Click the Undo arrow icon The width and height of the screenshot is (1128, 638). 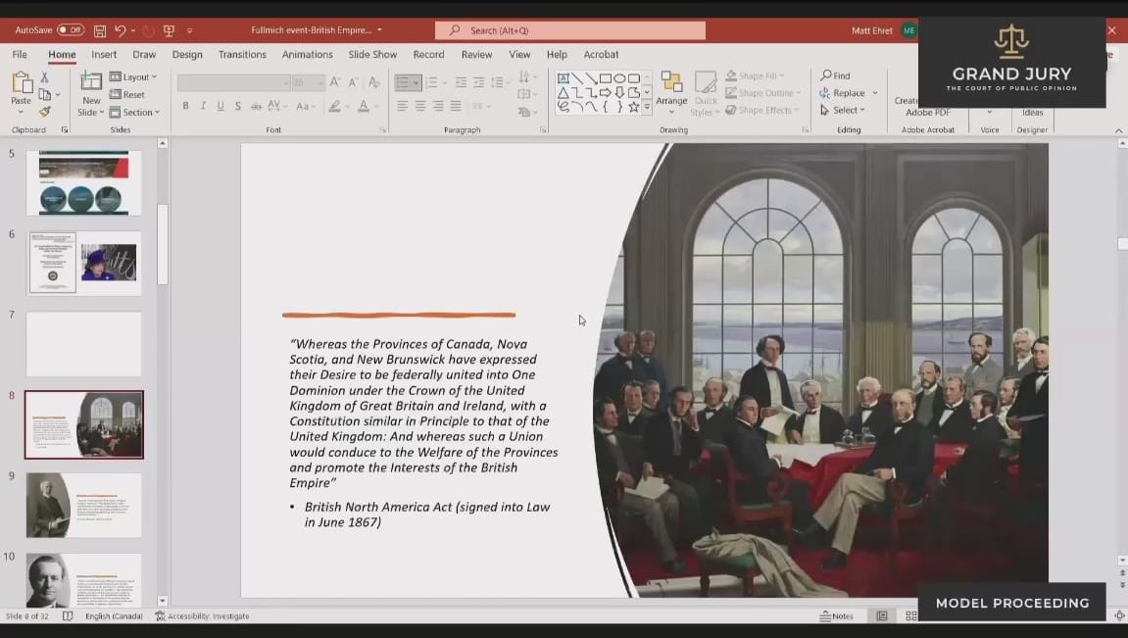[x=120, y=30]
